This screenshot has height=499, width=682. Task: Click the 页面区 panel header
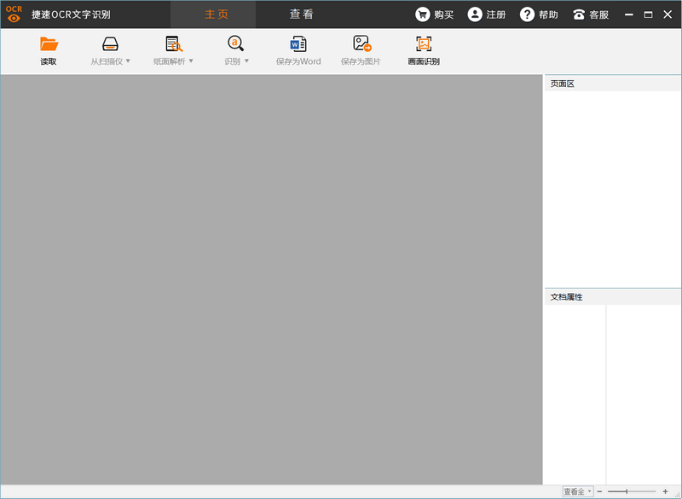[x=612, y=83]
